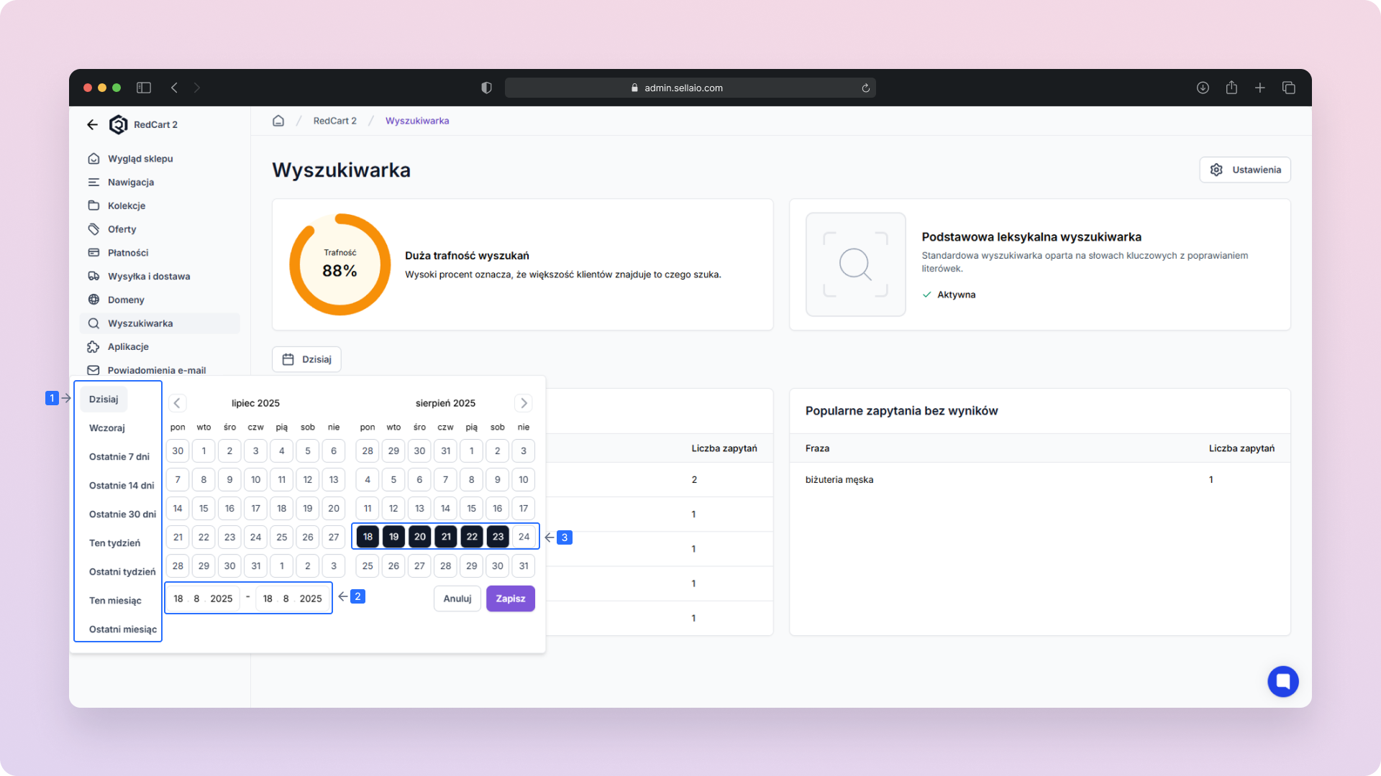This screenshot has height=776, width=1381.
Task: Reload the page
Action: coord(866,88)
